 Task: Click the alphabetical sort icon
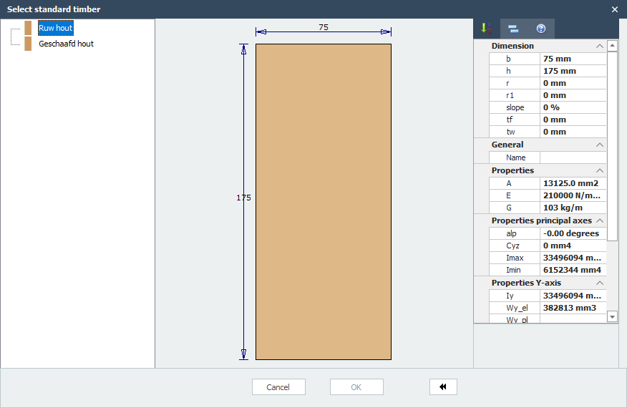coord(487,29)
